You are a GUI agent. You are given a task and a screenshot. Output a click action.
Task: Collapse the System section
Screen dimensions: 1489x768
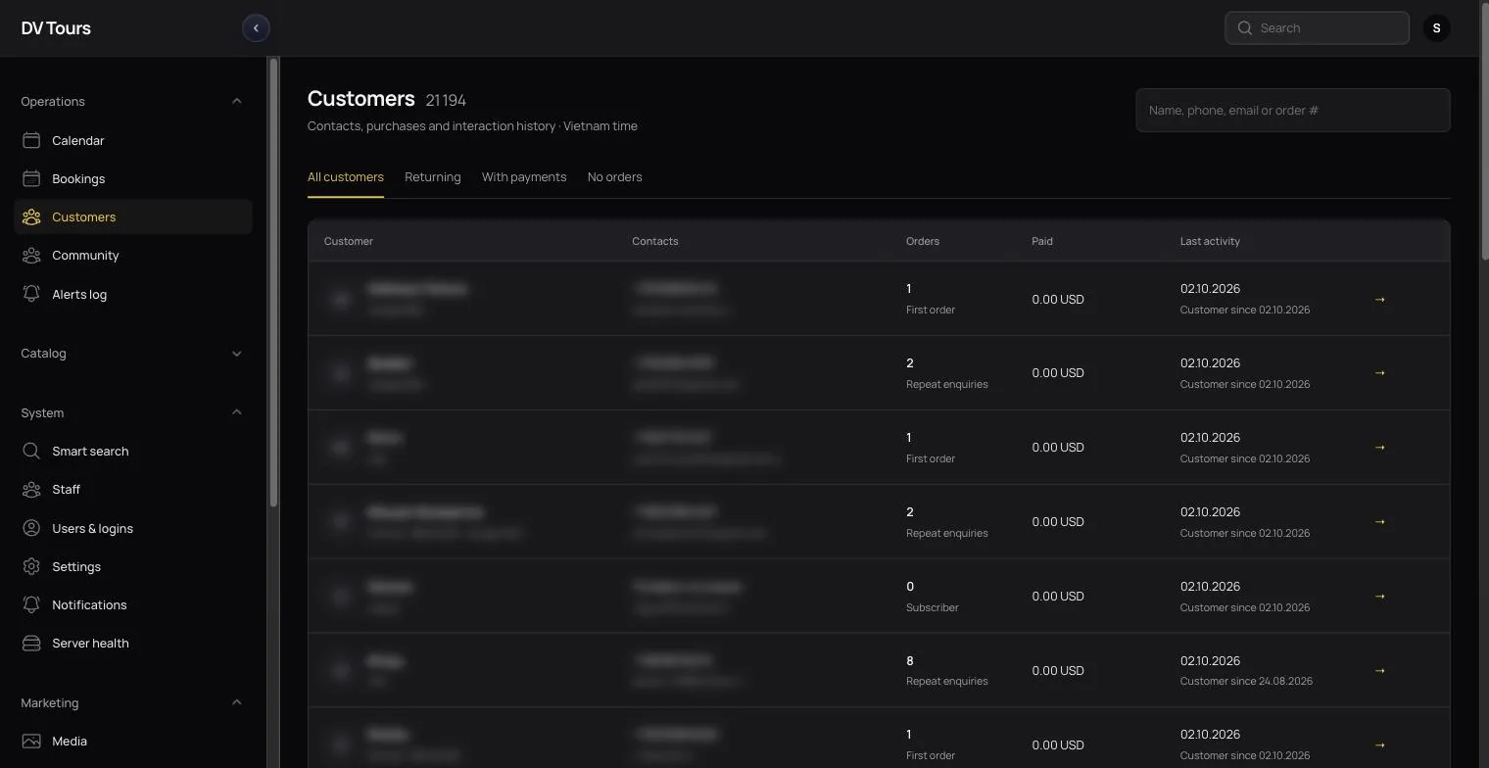click(236, 412)
